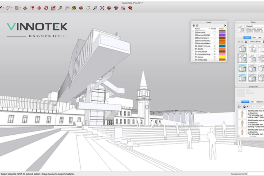Open the Layers panel details arrow

tap(225, 26)
